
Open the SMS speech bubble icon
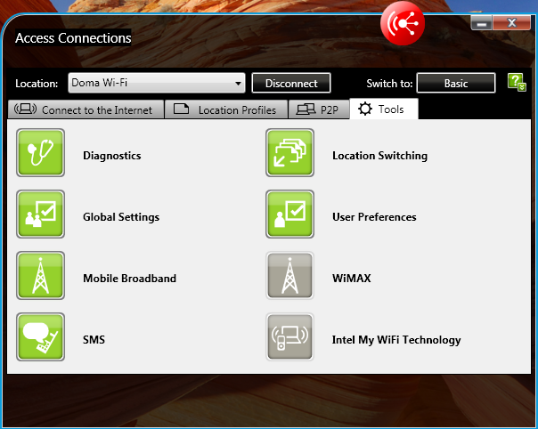41,337
